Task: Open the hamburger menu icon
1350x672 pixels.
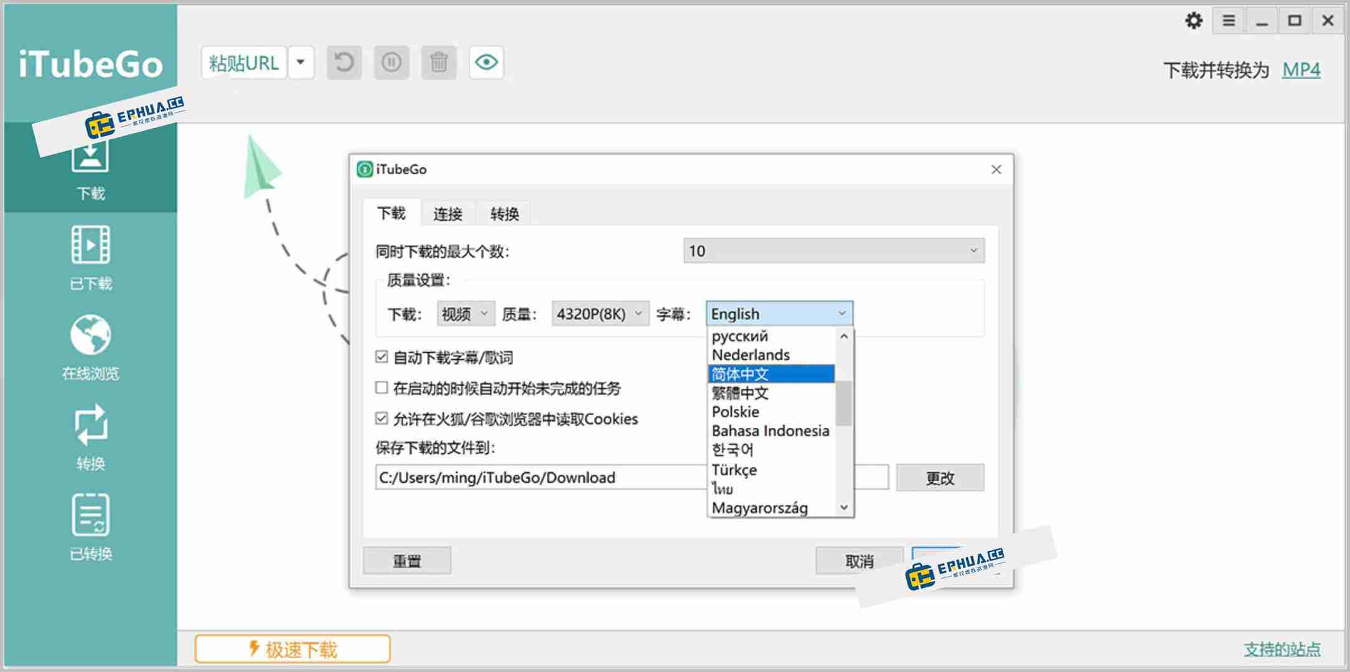Action: (1229, 21)
